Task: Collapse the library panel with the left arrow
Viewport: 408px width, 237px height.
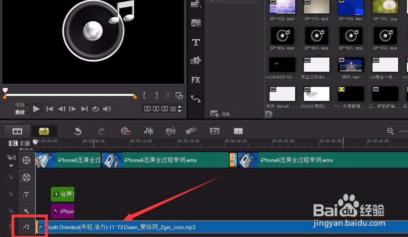Action: [x=269, y=115]
